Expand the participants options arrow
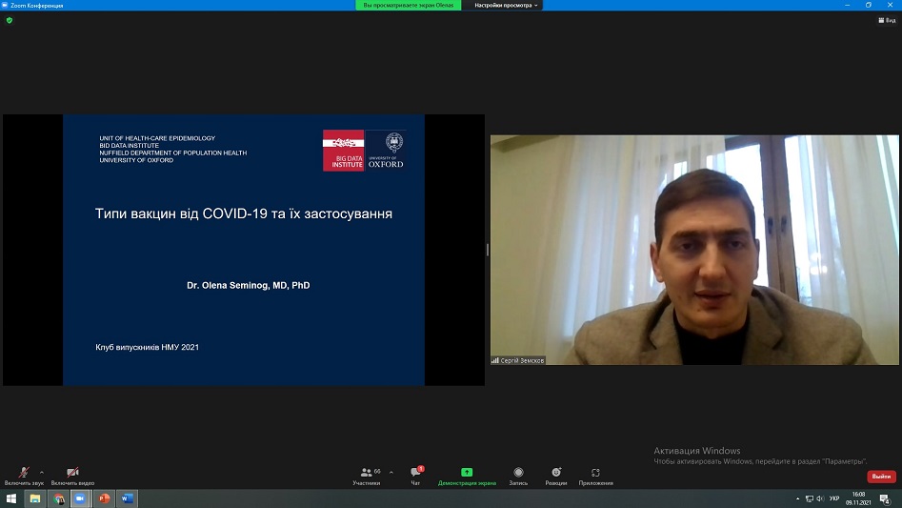Screen dimensions: 902x508 point(391,472)
